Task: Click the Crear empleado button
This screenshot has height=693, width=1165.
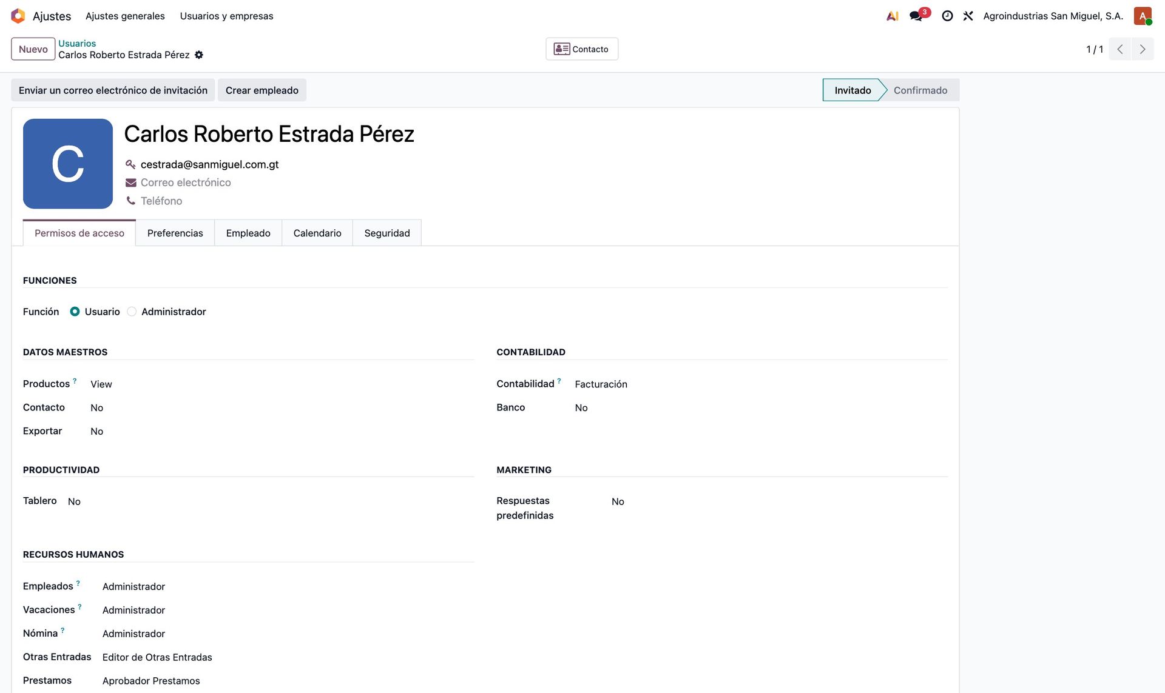Action: 262,90
